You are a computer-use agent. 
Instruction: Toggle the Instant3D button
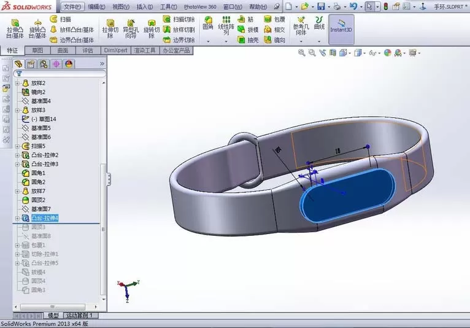[x=341, y=29]
